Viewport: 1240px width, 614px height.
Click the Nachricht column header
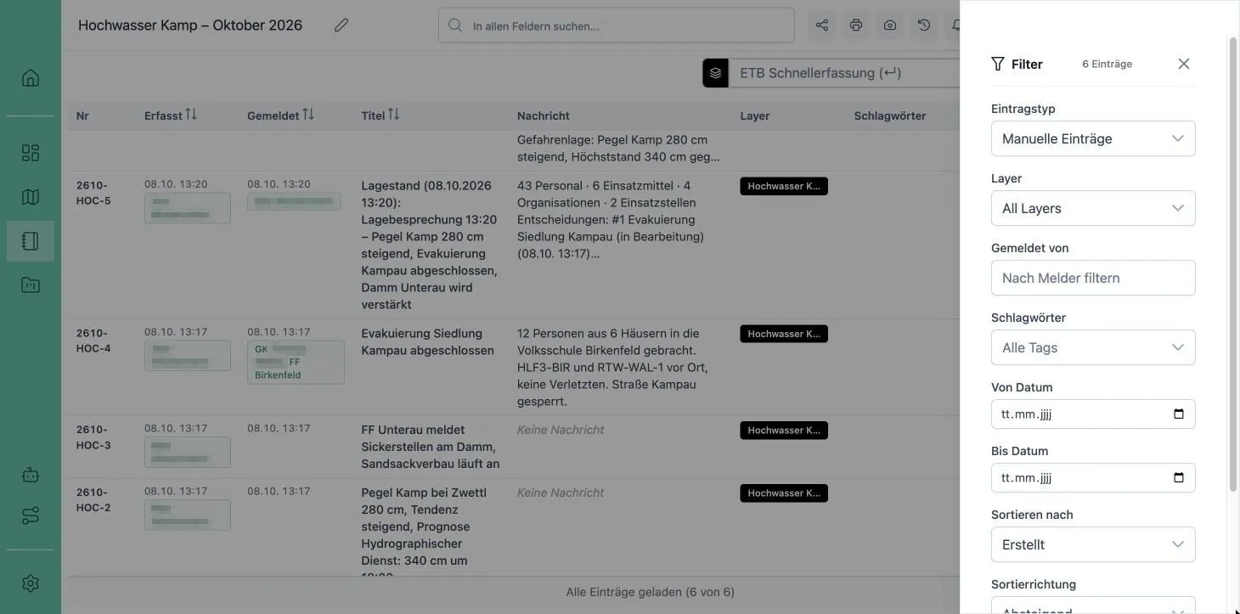[x=544, y=115]
